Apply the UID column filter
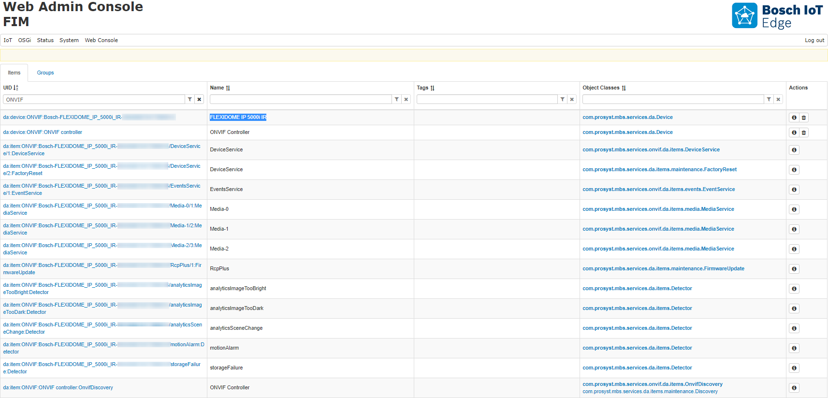This screenshot has width=828, height=398. pyautogui.click(x=190, y=99)
